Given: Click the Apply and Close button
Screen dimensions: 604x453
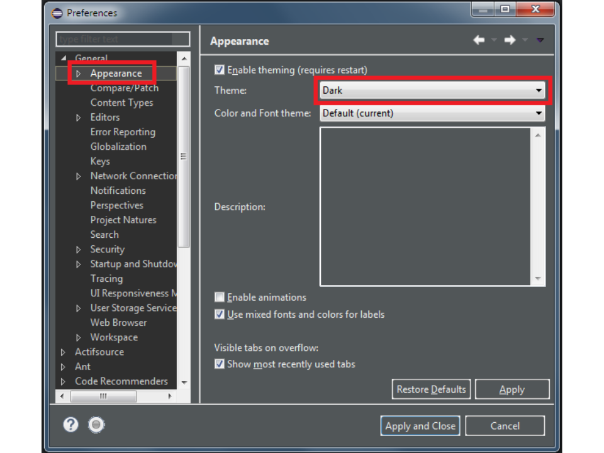Looking at the screenshot, I should pyautogui.click(x=420, y=426).
